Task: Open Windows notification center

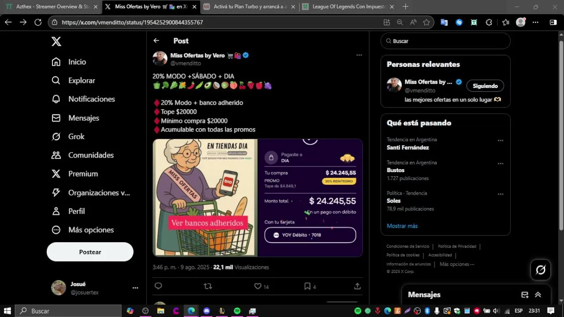Action: pos(551,311)
